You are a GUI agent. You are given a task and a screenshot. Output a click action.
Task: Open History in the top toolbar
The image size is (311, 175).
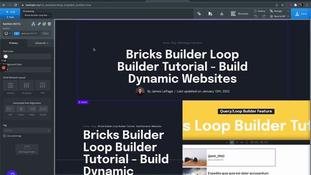click(x=259, y=11)
